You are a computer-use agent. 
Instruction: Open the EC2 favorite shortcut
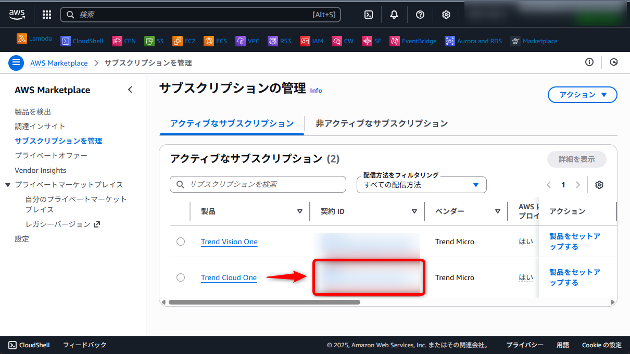[184, 41]
